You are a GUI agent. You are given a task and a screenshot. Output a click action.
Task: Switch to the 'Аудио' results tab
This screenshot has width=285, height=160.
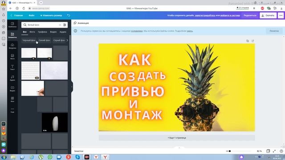tap(63, 32)
